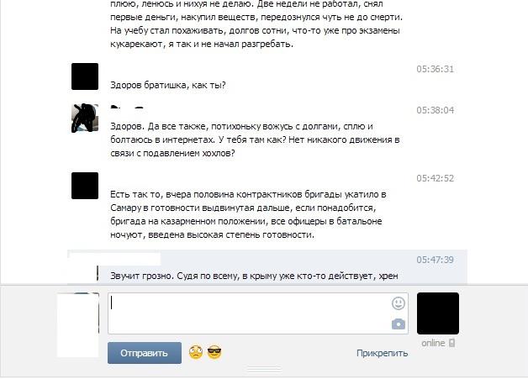The height and width of the screenshot is (379, 528).
Task: Click the 05:38:04 timestamp
Action: [x=435, y=110]
